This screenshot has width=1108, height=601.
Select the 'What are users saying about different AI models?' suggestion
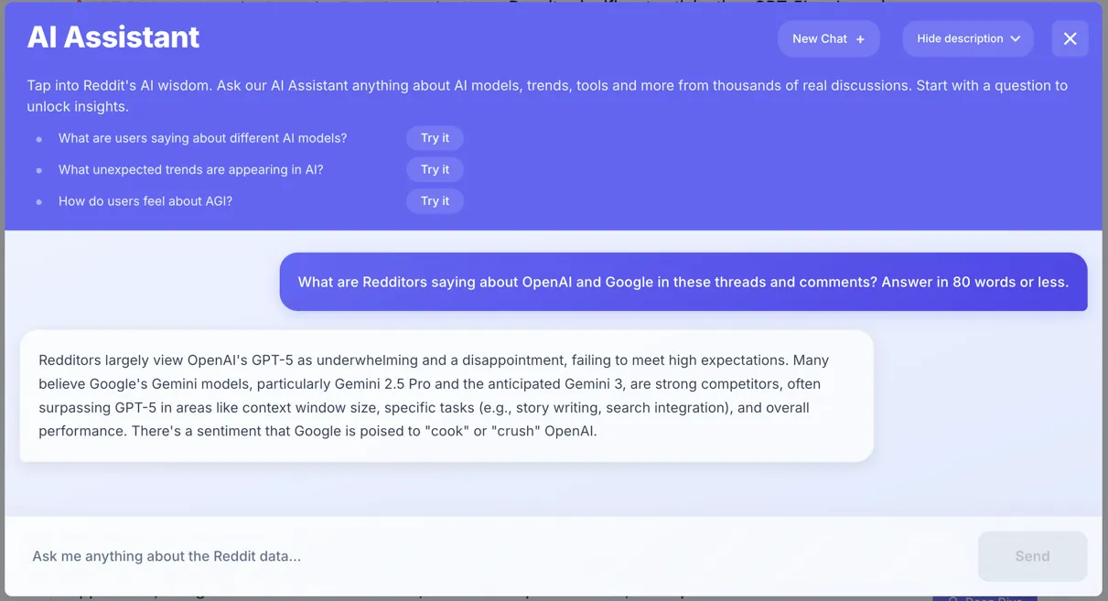click(x=202, y=138)
